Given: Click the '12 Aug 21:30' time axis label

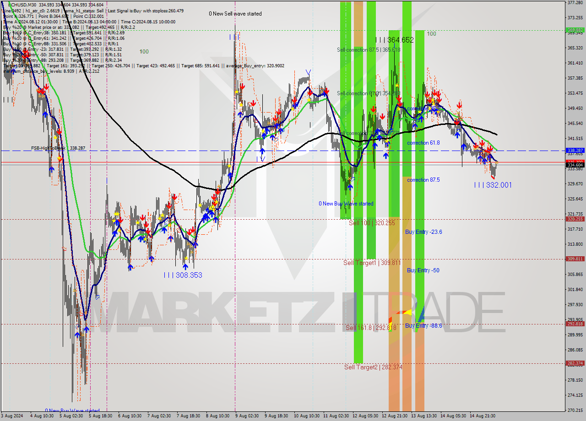Looking at the screenshot, I should (x=395, y=416).
